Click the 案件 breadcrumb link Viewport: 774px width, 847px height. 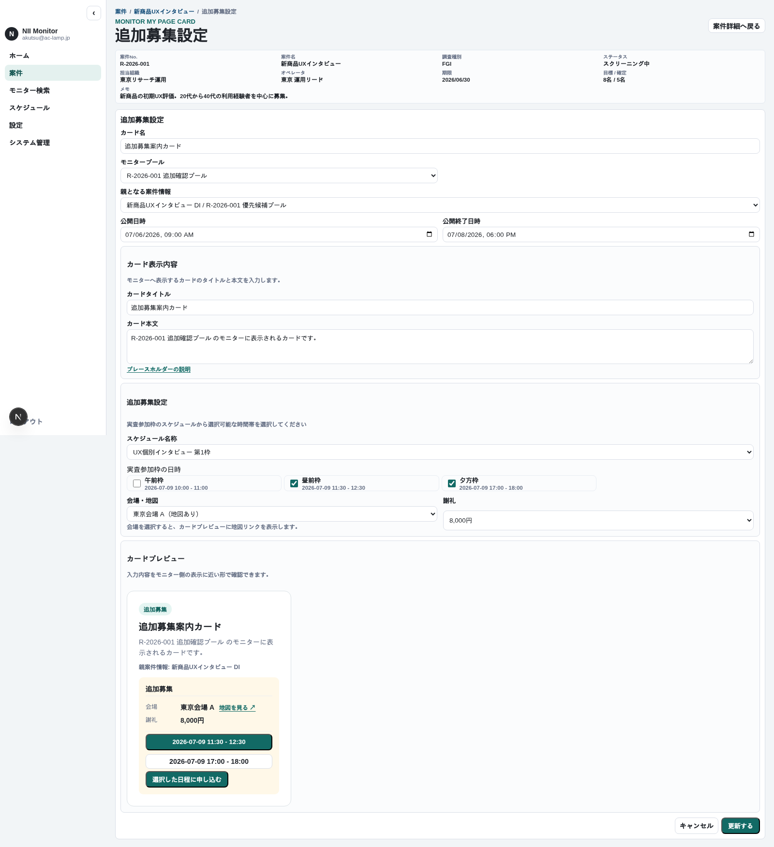click(x=121, y=12)
